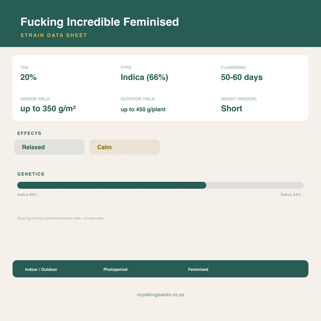The image size is (321, 321).
Task: Click the Sativa 34% bar label
Action: pos(291,194)
